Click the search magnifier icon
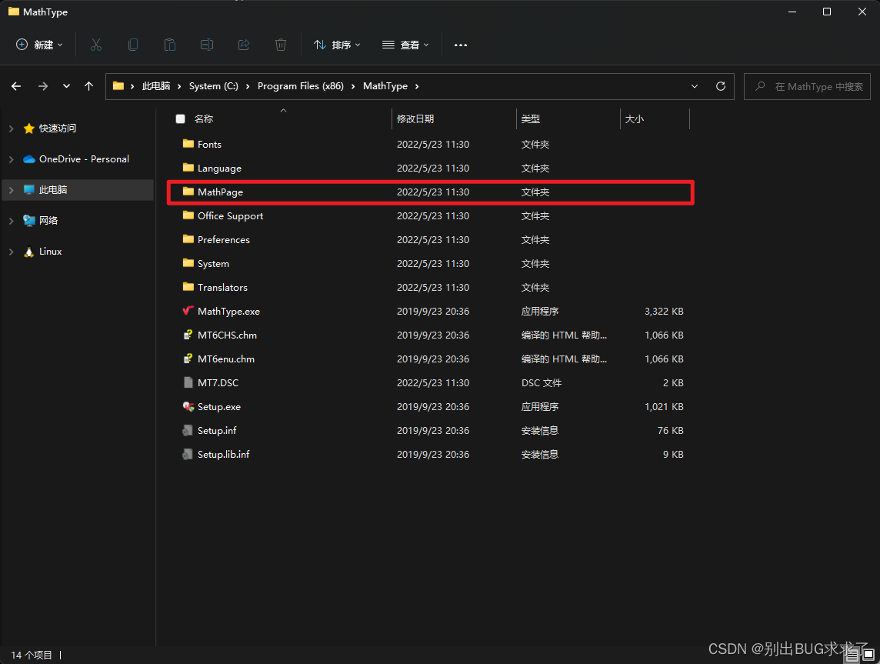This screenshot has height=664, width=880. 760,86
